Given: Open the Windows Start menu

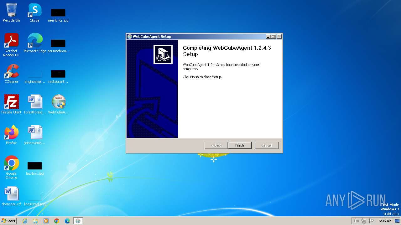Looking at the screenshot, I should point(9,221).
